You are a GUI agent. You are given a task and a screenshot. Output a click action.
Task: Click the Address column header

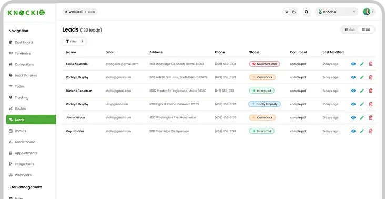156,52
